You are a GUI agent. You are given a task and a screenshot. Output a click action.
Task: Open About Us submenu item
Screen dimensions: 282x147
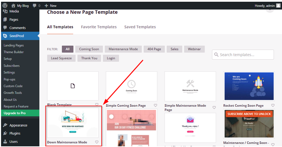tap(10, 100)
